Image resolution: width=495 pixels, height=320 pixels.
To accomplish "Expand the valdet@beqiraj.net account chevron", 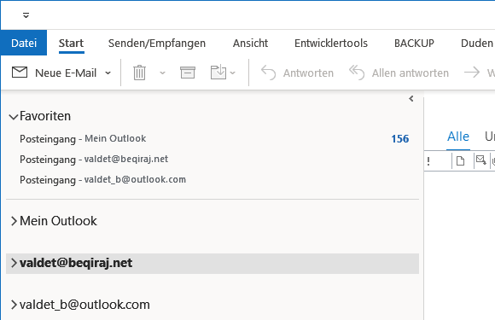I will coord(14,263).
